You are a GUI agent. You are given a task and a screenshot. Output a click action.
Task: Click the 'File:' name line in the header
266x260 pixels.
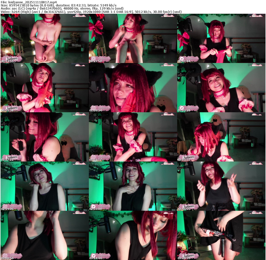(x=29, y=2)
